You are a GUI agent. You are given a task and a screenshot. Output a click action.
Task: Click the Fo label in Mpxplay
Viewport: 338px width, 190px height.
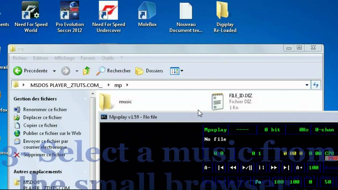tap(258, 182)
